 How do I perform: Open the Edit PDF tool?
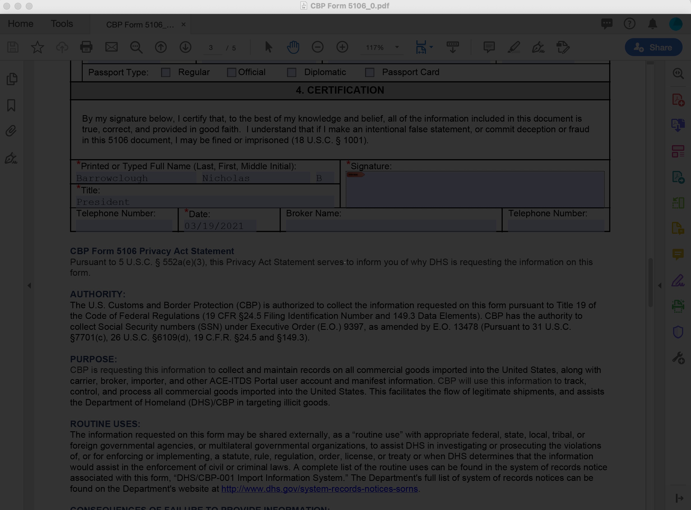pos(563,47)
